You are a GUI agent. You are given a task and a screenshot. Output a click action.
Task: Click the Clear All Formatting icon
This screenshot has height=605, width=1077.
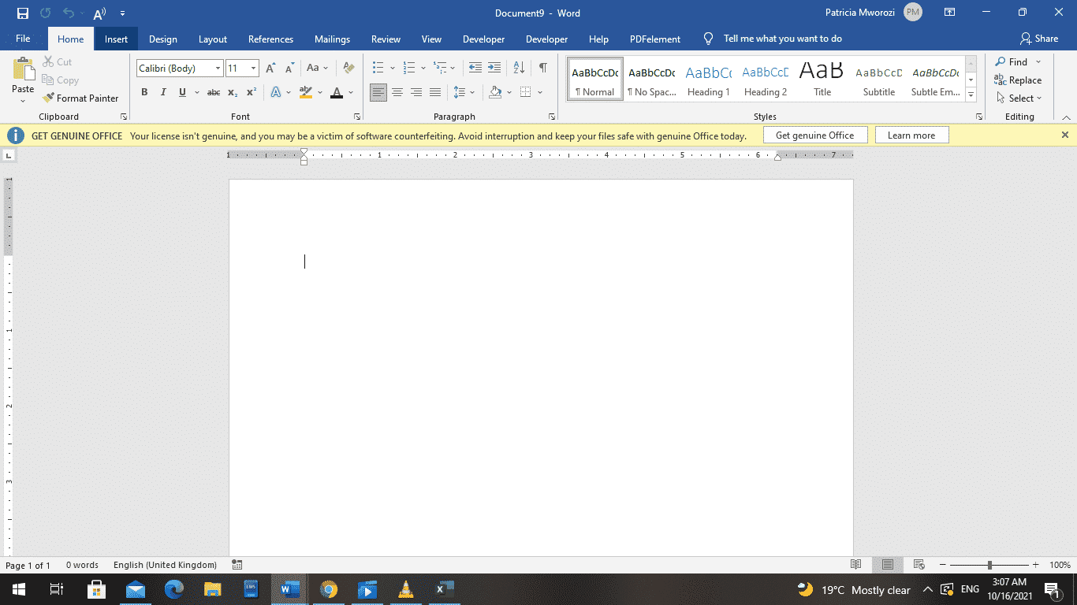coord(348,69)
